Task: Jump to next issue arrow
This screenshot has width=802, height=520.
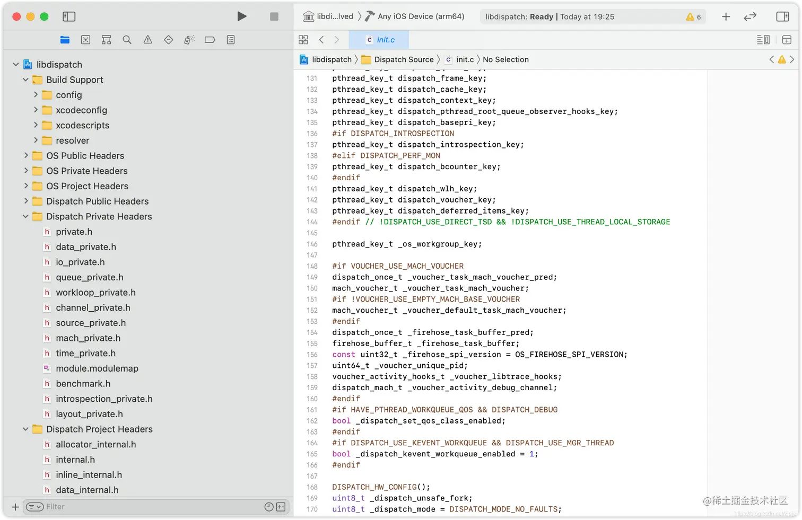Action: (792, 59)
